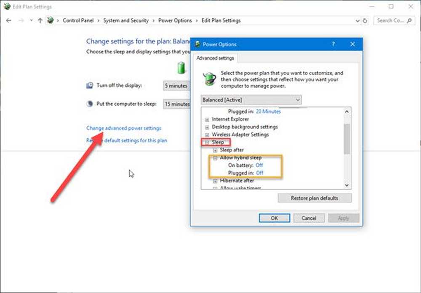
Task: Click settings list scroll up arrow
Action: pos(347,112)
